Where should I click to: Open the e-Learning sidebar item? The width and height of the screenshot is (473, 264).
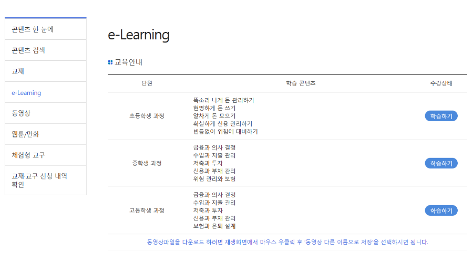46,92
